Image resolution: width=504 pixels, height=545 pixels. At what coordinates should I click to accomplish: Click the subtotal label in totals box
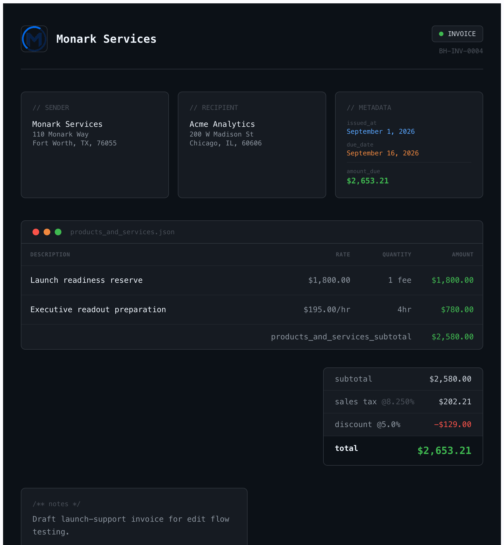(x=353, y=379)
